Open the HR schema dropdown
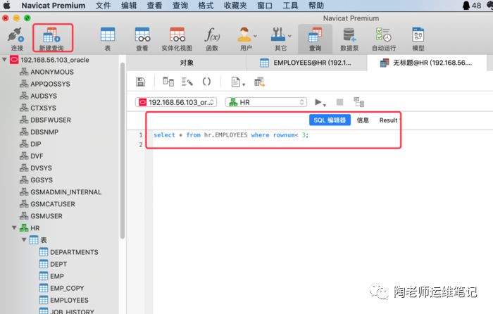493x314 pixels. click(x=266, y=102)
